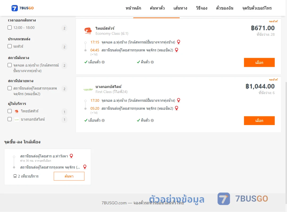
Task: Go to หน้าหลัก menu item
Action: [133, 8]
